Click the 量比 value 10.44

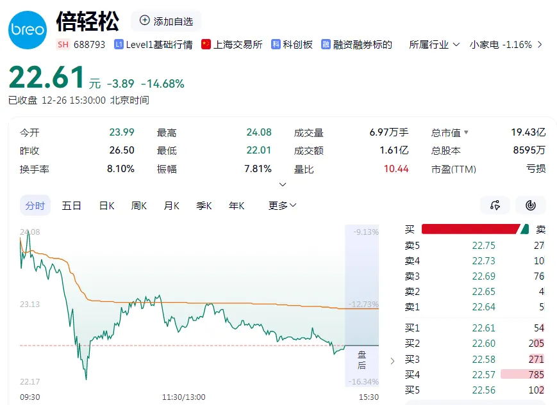[396, 169]
